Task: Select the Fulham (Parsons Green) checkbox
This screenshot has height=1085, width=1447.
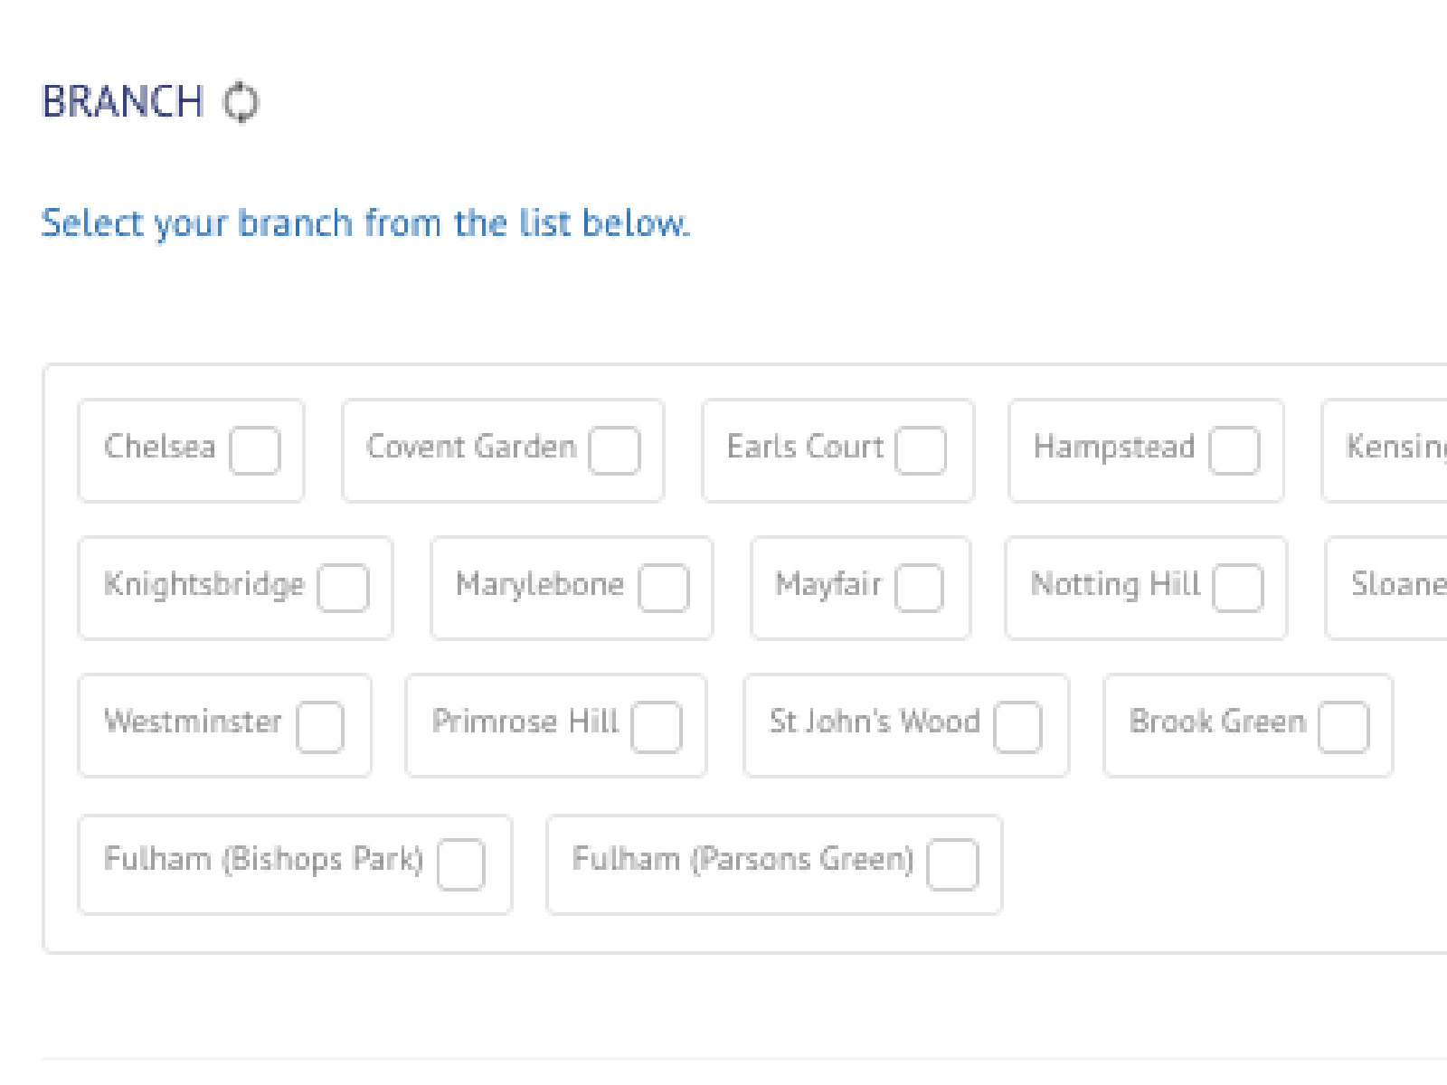Action: [x=952, y=864]
